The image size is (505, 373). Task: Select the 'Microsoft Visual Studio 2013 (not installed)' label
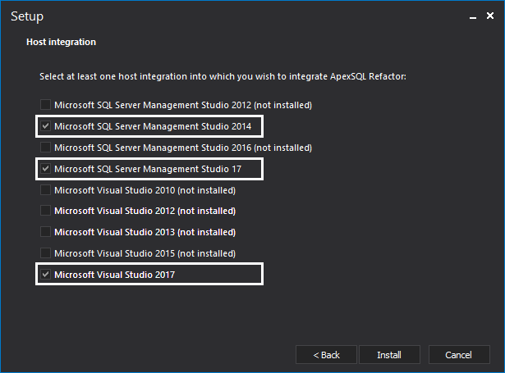coord(145,232)
